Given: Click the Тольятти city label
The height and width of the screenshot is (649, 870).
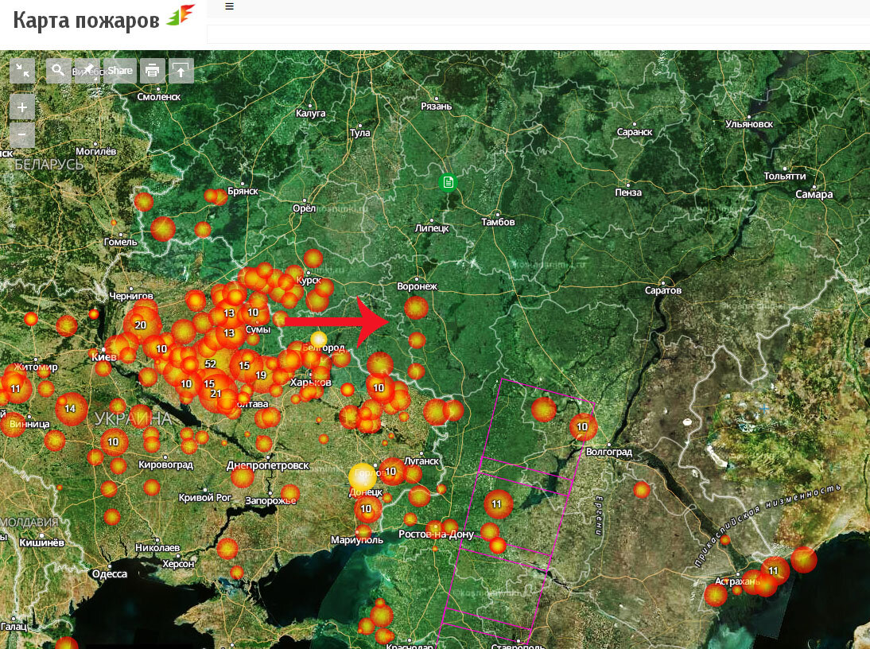Looking at the screenshot, I should tap(785, 176).
